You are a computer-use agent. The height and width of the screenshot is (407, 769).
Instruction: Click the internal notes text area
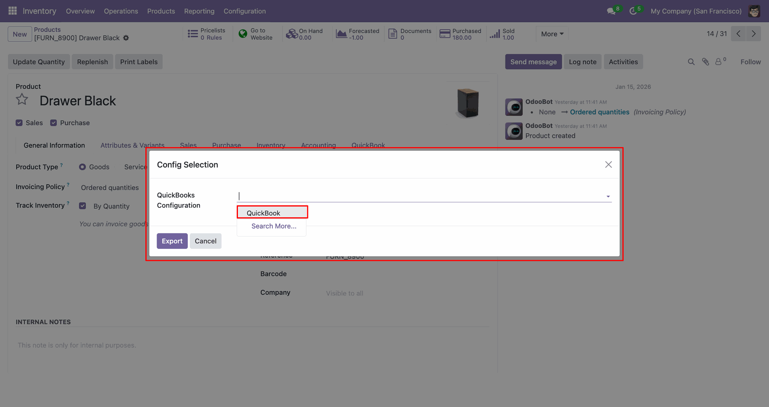[252, 345]
